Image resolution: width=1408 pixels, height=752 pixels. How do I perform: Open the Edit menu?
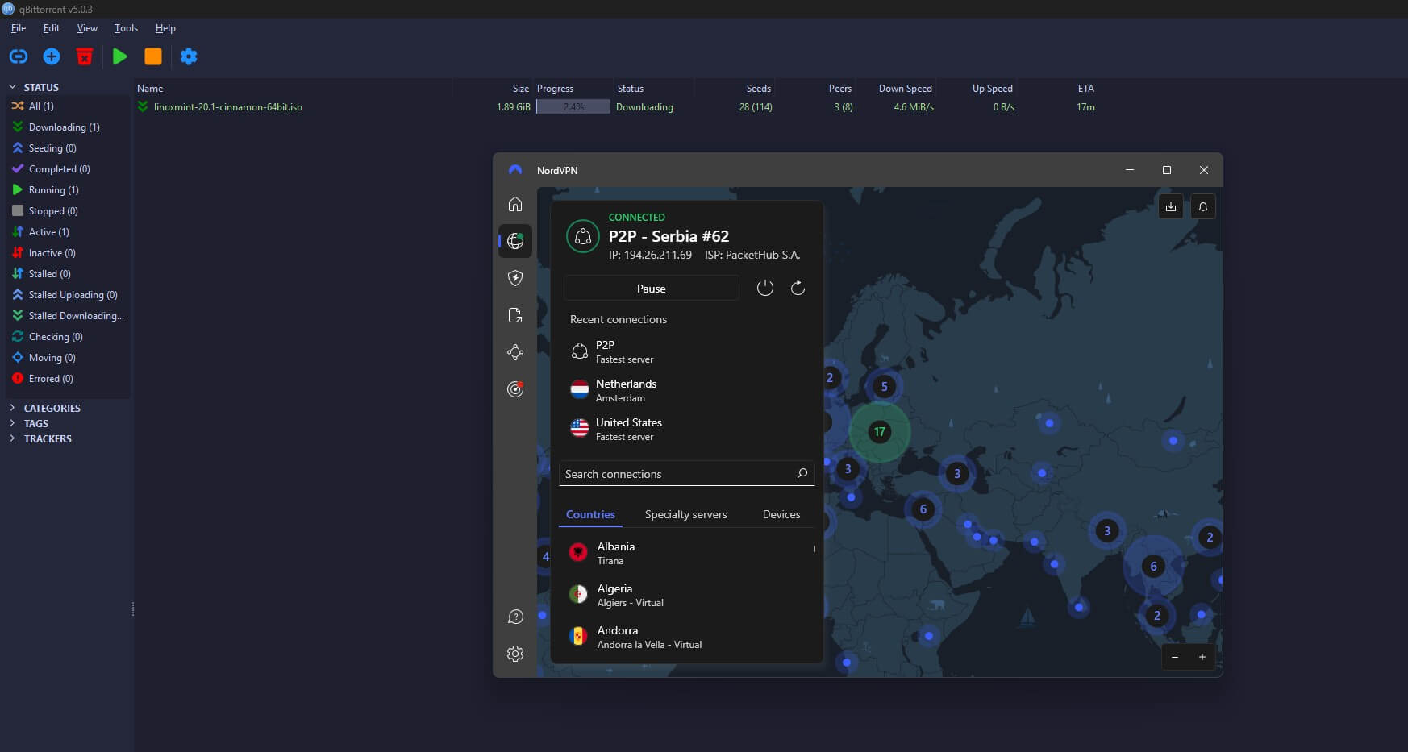click(52, 28)
